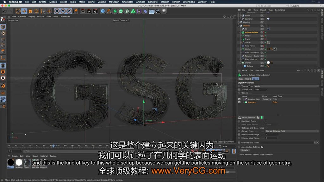This screenshot has width=324, height=182.
Task: Switch to the Coord. tab
Action: click(x=248, y=79)
